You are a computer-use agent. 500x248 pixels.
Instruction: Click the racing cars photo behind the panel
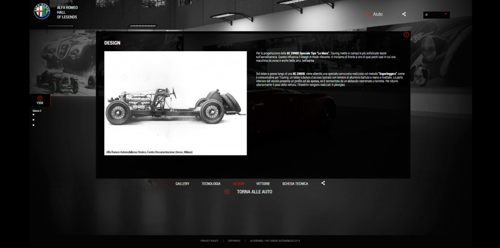click(x=62, y=63)
